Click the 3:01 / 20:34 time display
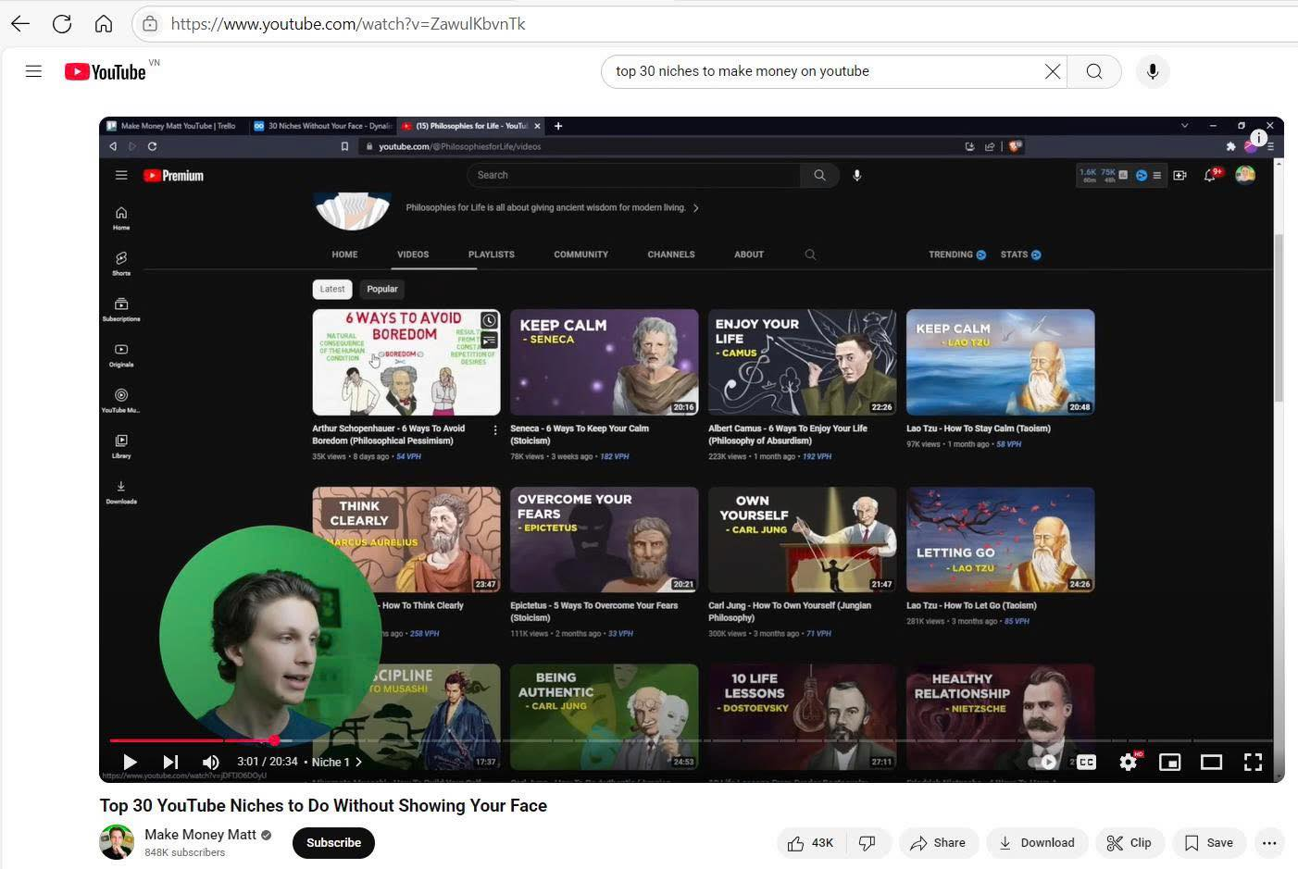The image size is (1298, 869). click(x=268, y=762)
